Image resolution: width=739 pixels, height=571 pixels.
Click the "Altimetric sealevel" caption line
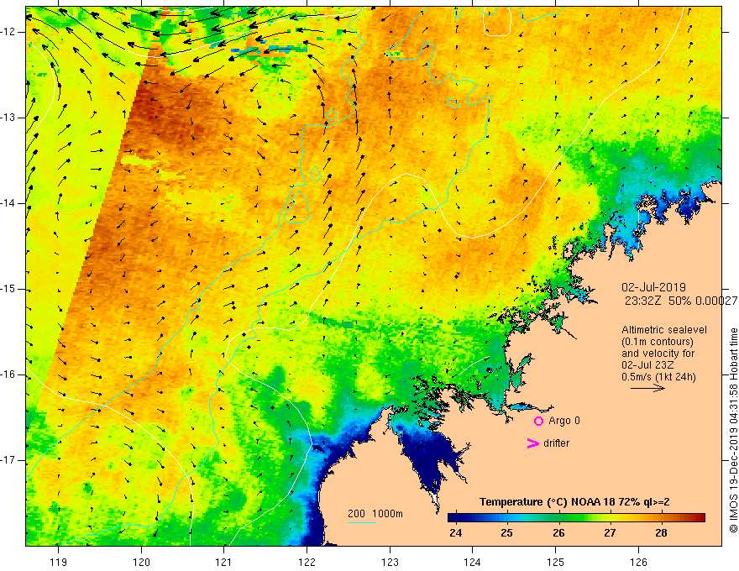click(x=664, y=330)
